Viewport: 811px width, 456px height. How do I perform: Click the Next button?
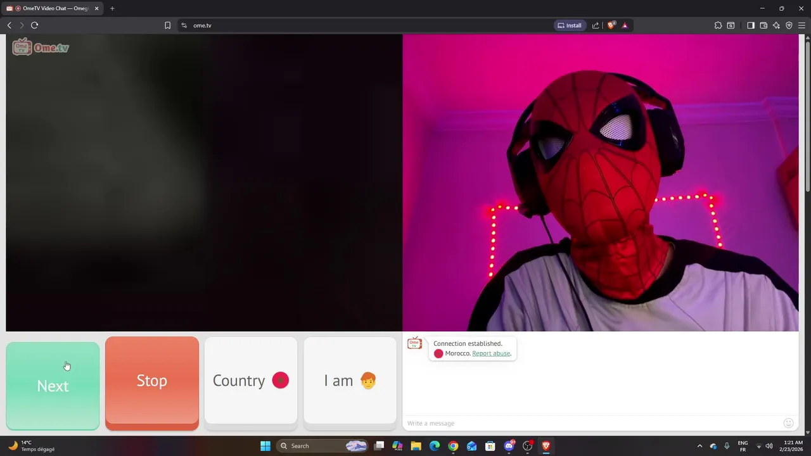(53, 386)
